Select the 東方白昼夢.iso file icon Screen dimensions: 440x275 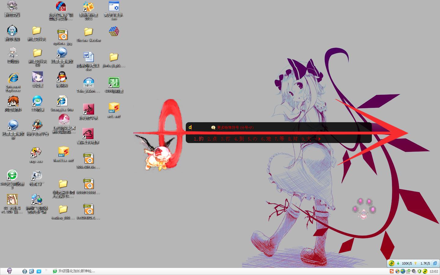[x=114, y=11]
